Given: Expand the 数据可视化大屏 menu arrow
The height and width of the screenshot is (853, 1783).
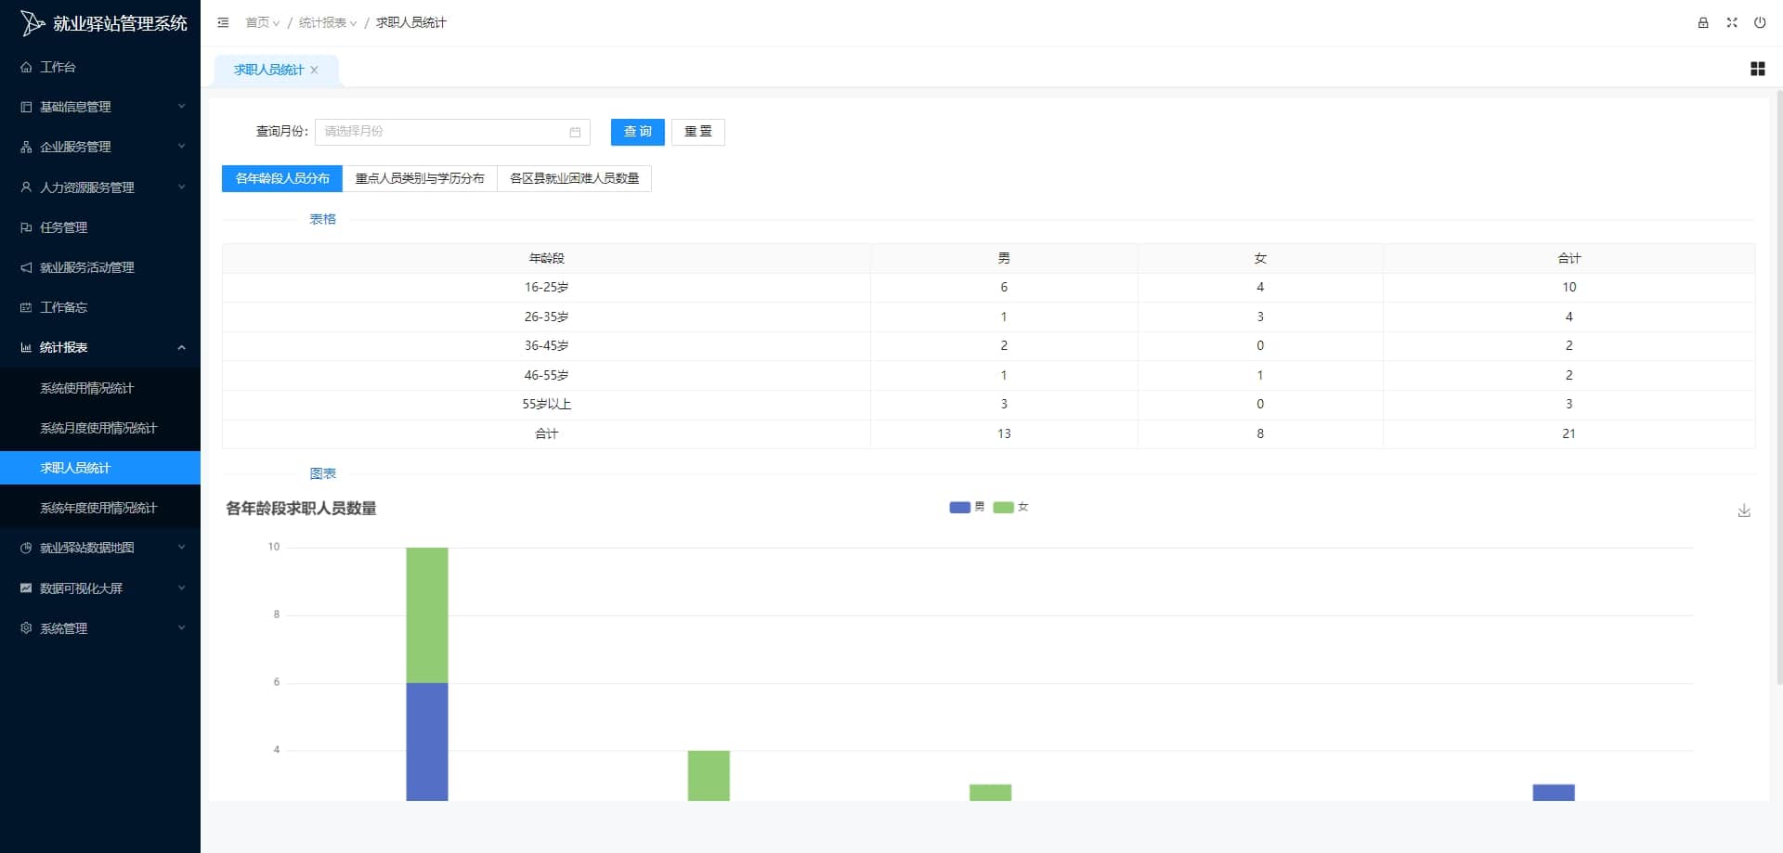Looking at the screenshot, I should coord(182,588).
